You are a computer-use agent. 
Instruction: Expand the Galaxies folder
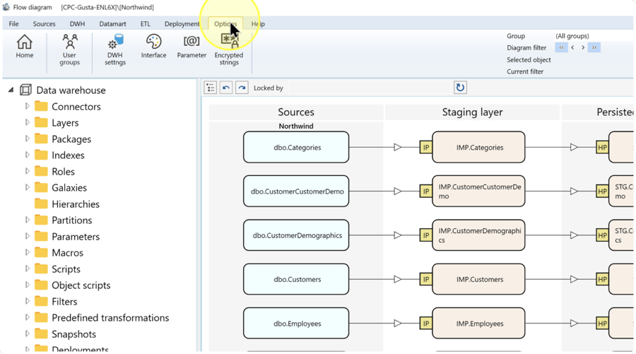point(27,187)
